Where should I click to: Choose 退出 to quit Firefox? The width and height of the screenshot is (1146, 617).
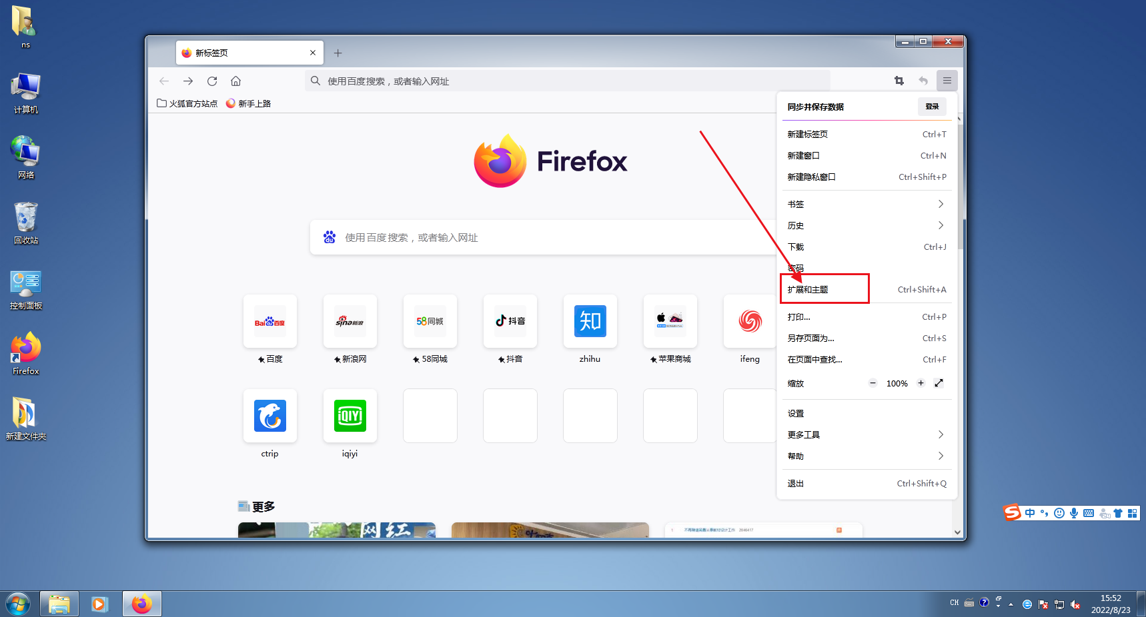pos(867,484)
